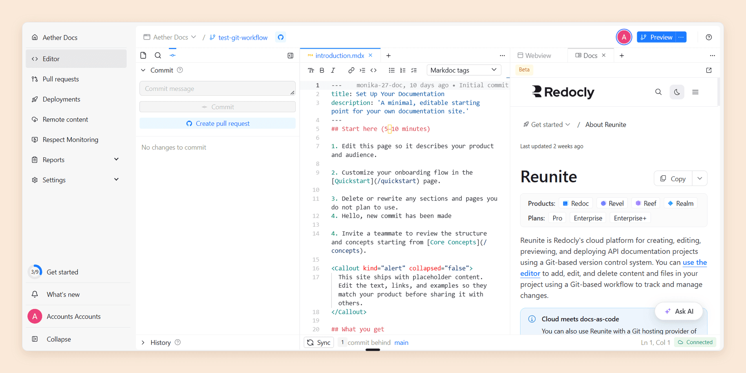Screen dimensions: 746x373
Task: Open the Markdoc tags dropdown
Action: click(464, 70)
